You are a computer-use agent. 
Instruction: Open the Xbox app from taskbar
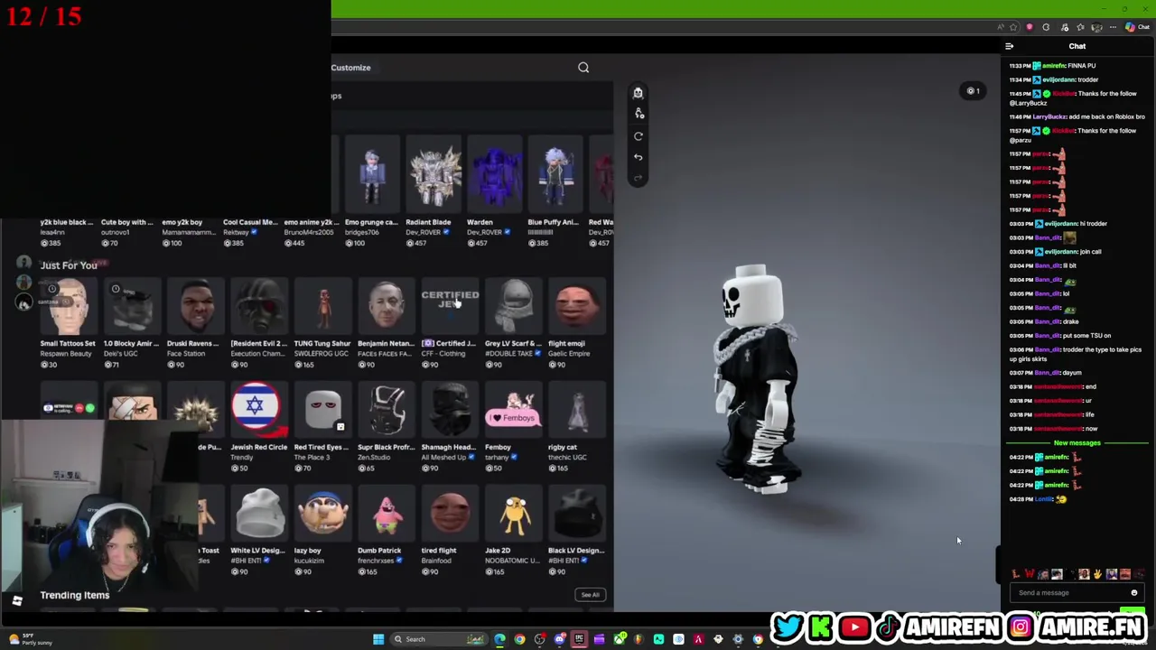[619, 639]
